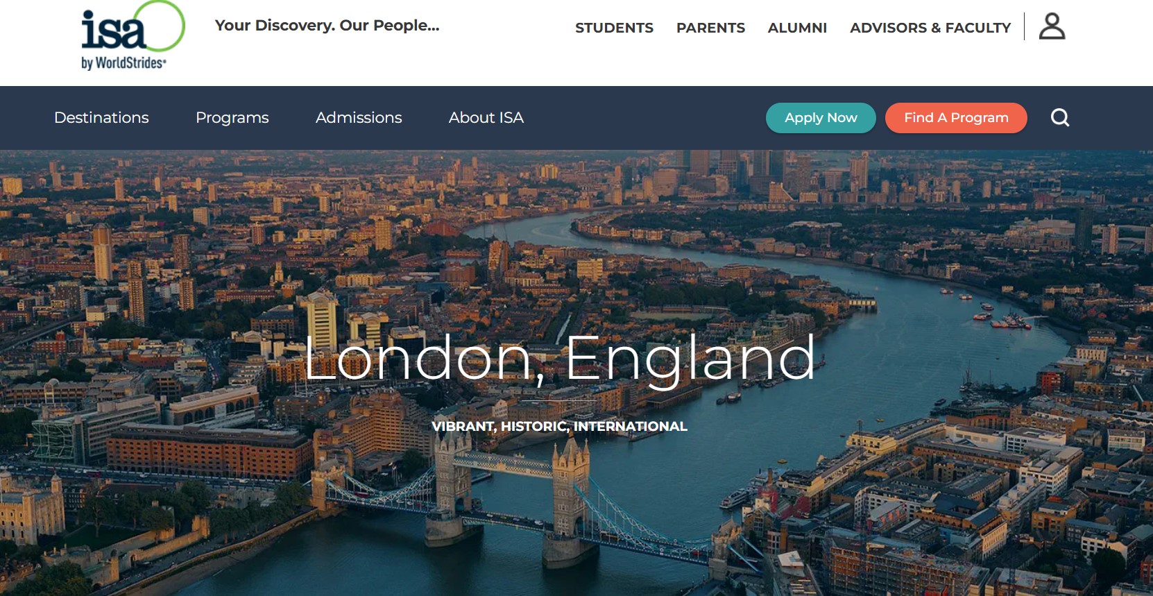This screenshot has width=1153, height=596.
Task: Open the Admissions menu item
Action: [x=359, y=118]
